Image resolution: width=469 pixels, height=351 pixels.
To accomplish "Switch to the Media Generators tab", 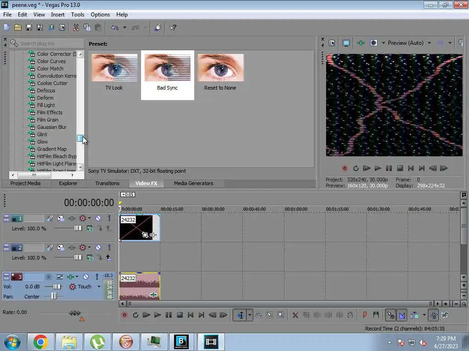I will 194,183.
